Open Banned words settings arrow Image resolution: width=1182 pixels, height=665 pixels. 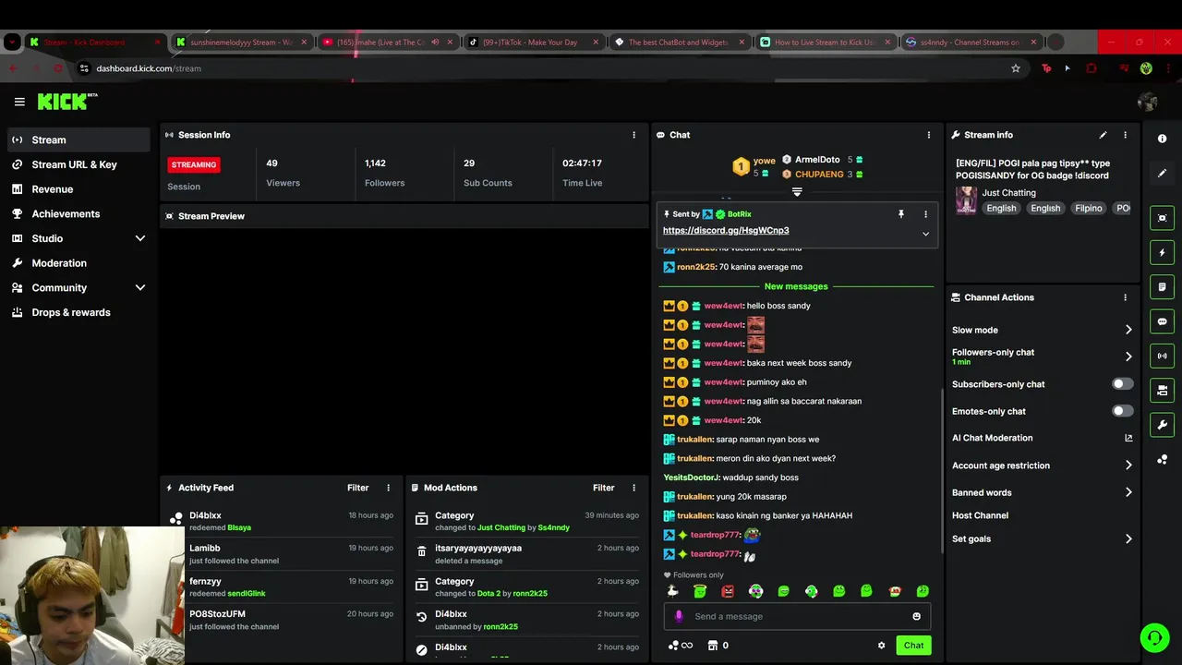tap(1128, 492)
